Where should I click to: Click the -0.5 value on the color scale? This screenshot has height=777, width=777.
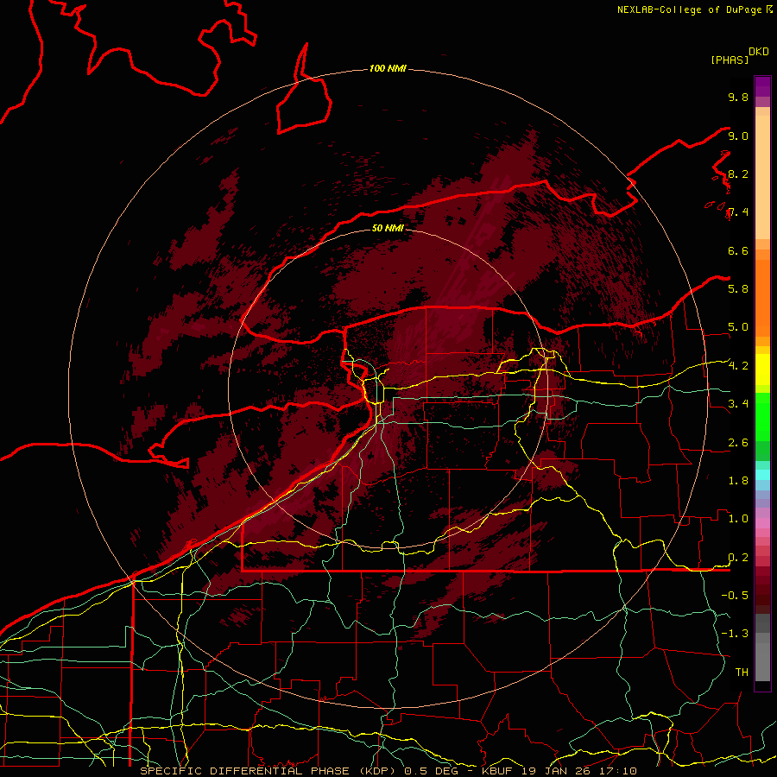(735, 596)
